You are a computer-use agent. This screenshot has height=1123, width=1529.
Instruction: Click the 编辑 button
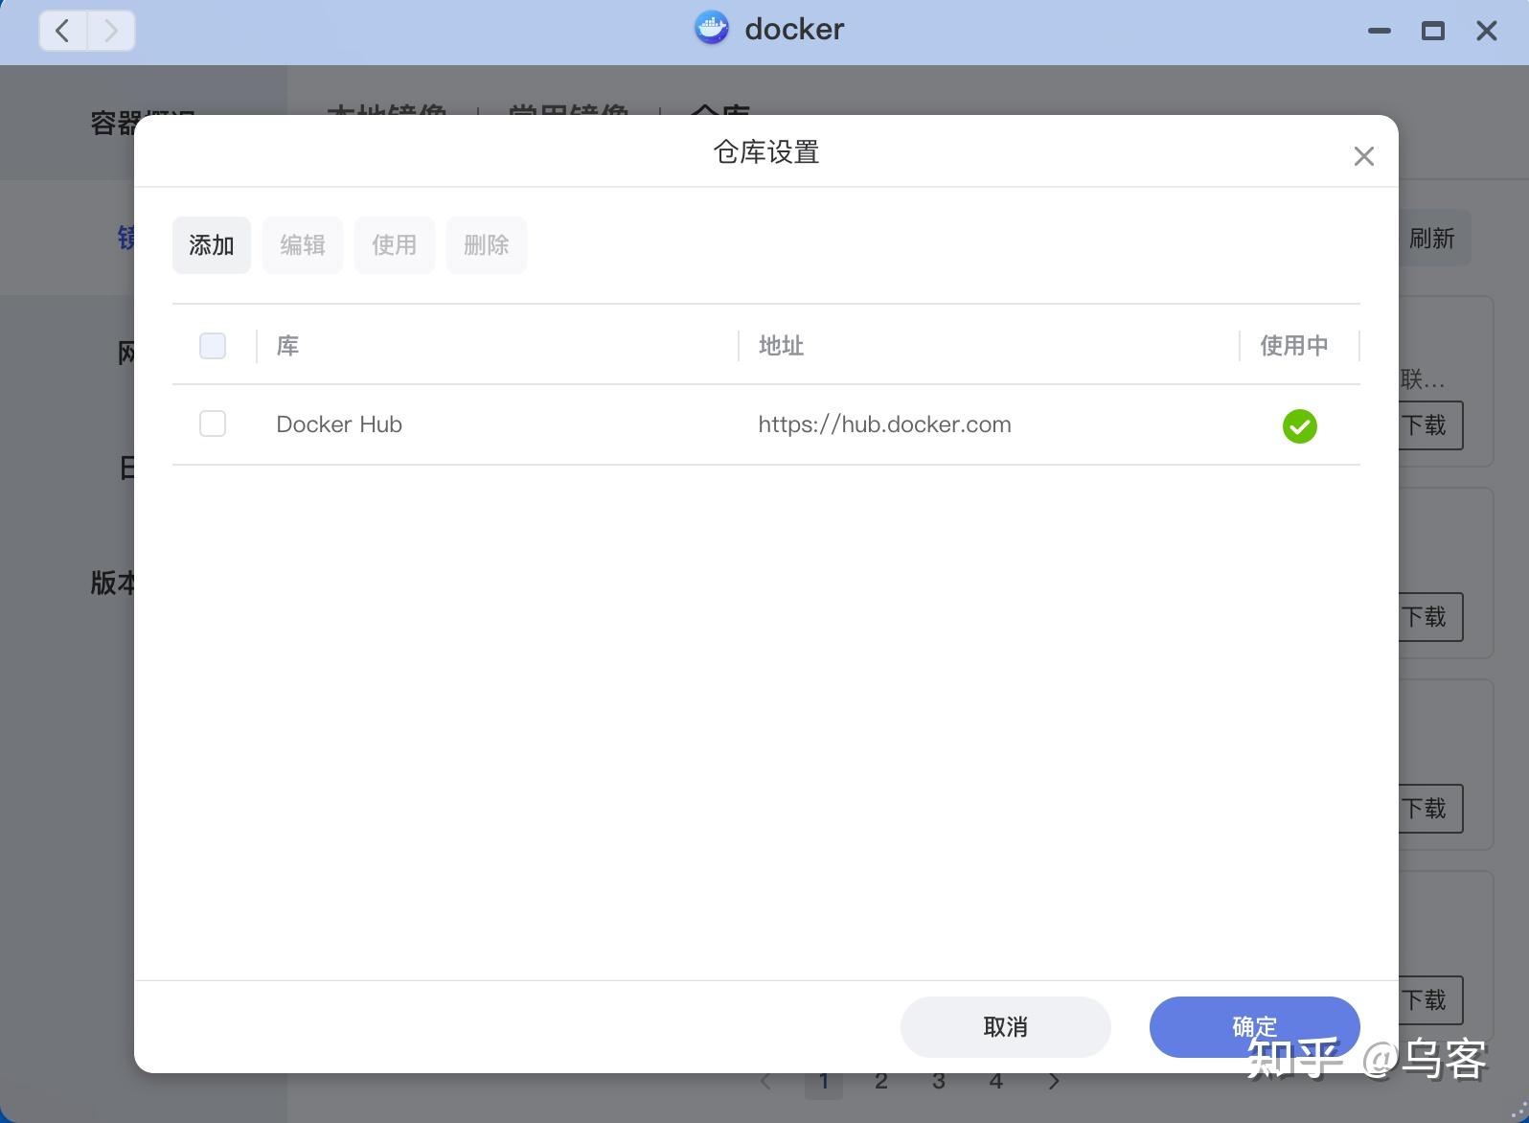(x=303, y=245)
